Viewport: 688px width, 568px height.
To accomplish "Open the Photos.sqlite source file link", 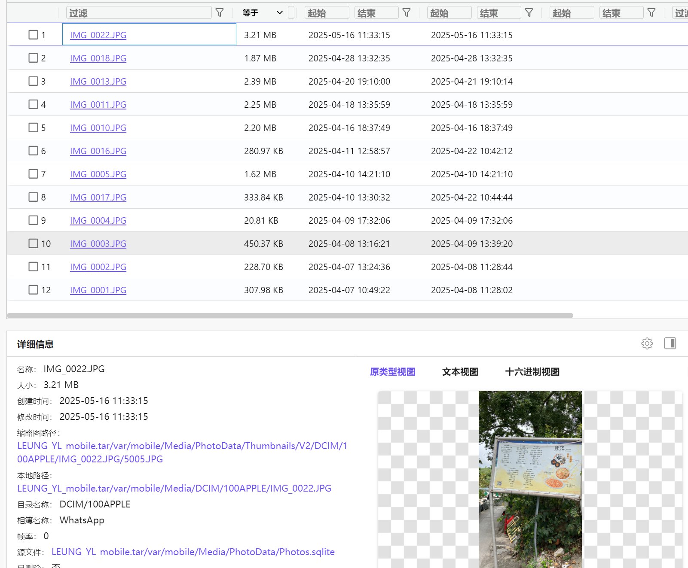I will pyautogui.click(x=193, y=552).
